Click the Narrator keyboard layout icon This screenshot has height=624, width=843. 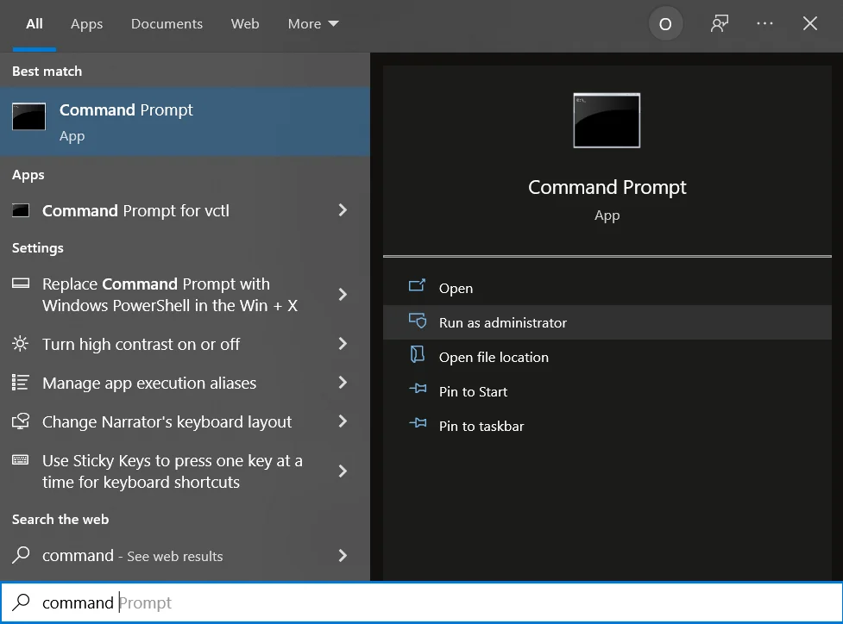[21, 421]
